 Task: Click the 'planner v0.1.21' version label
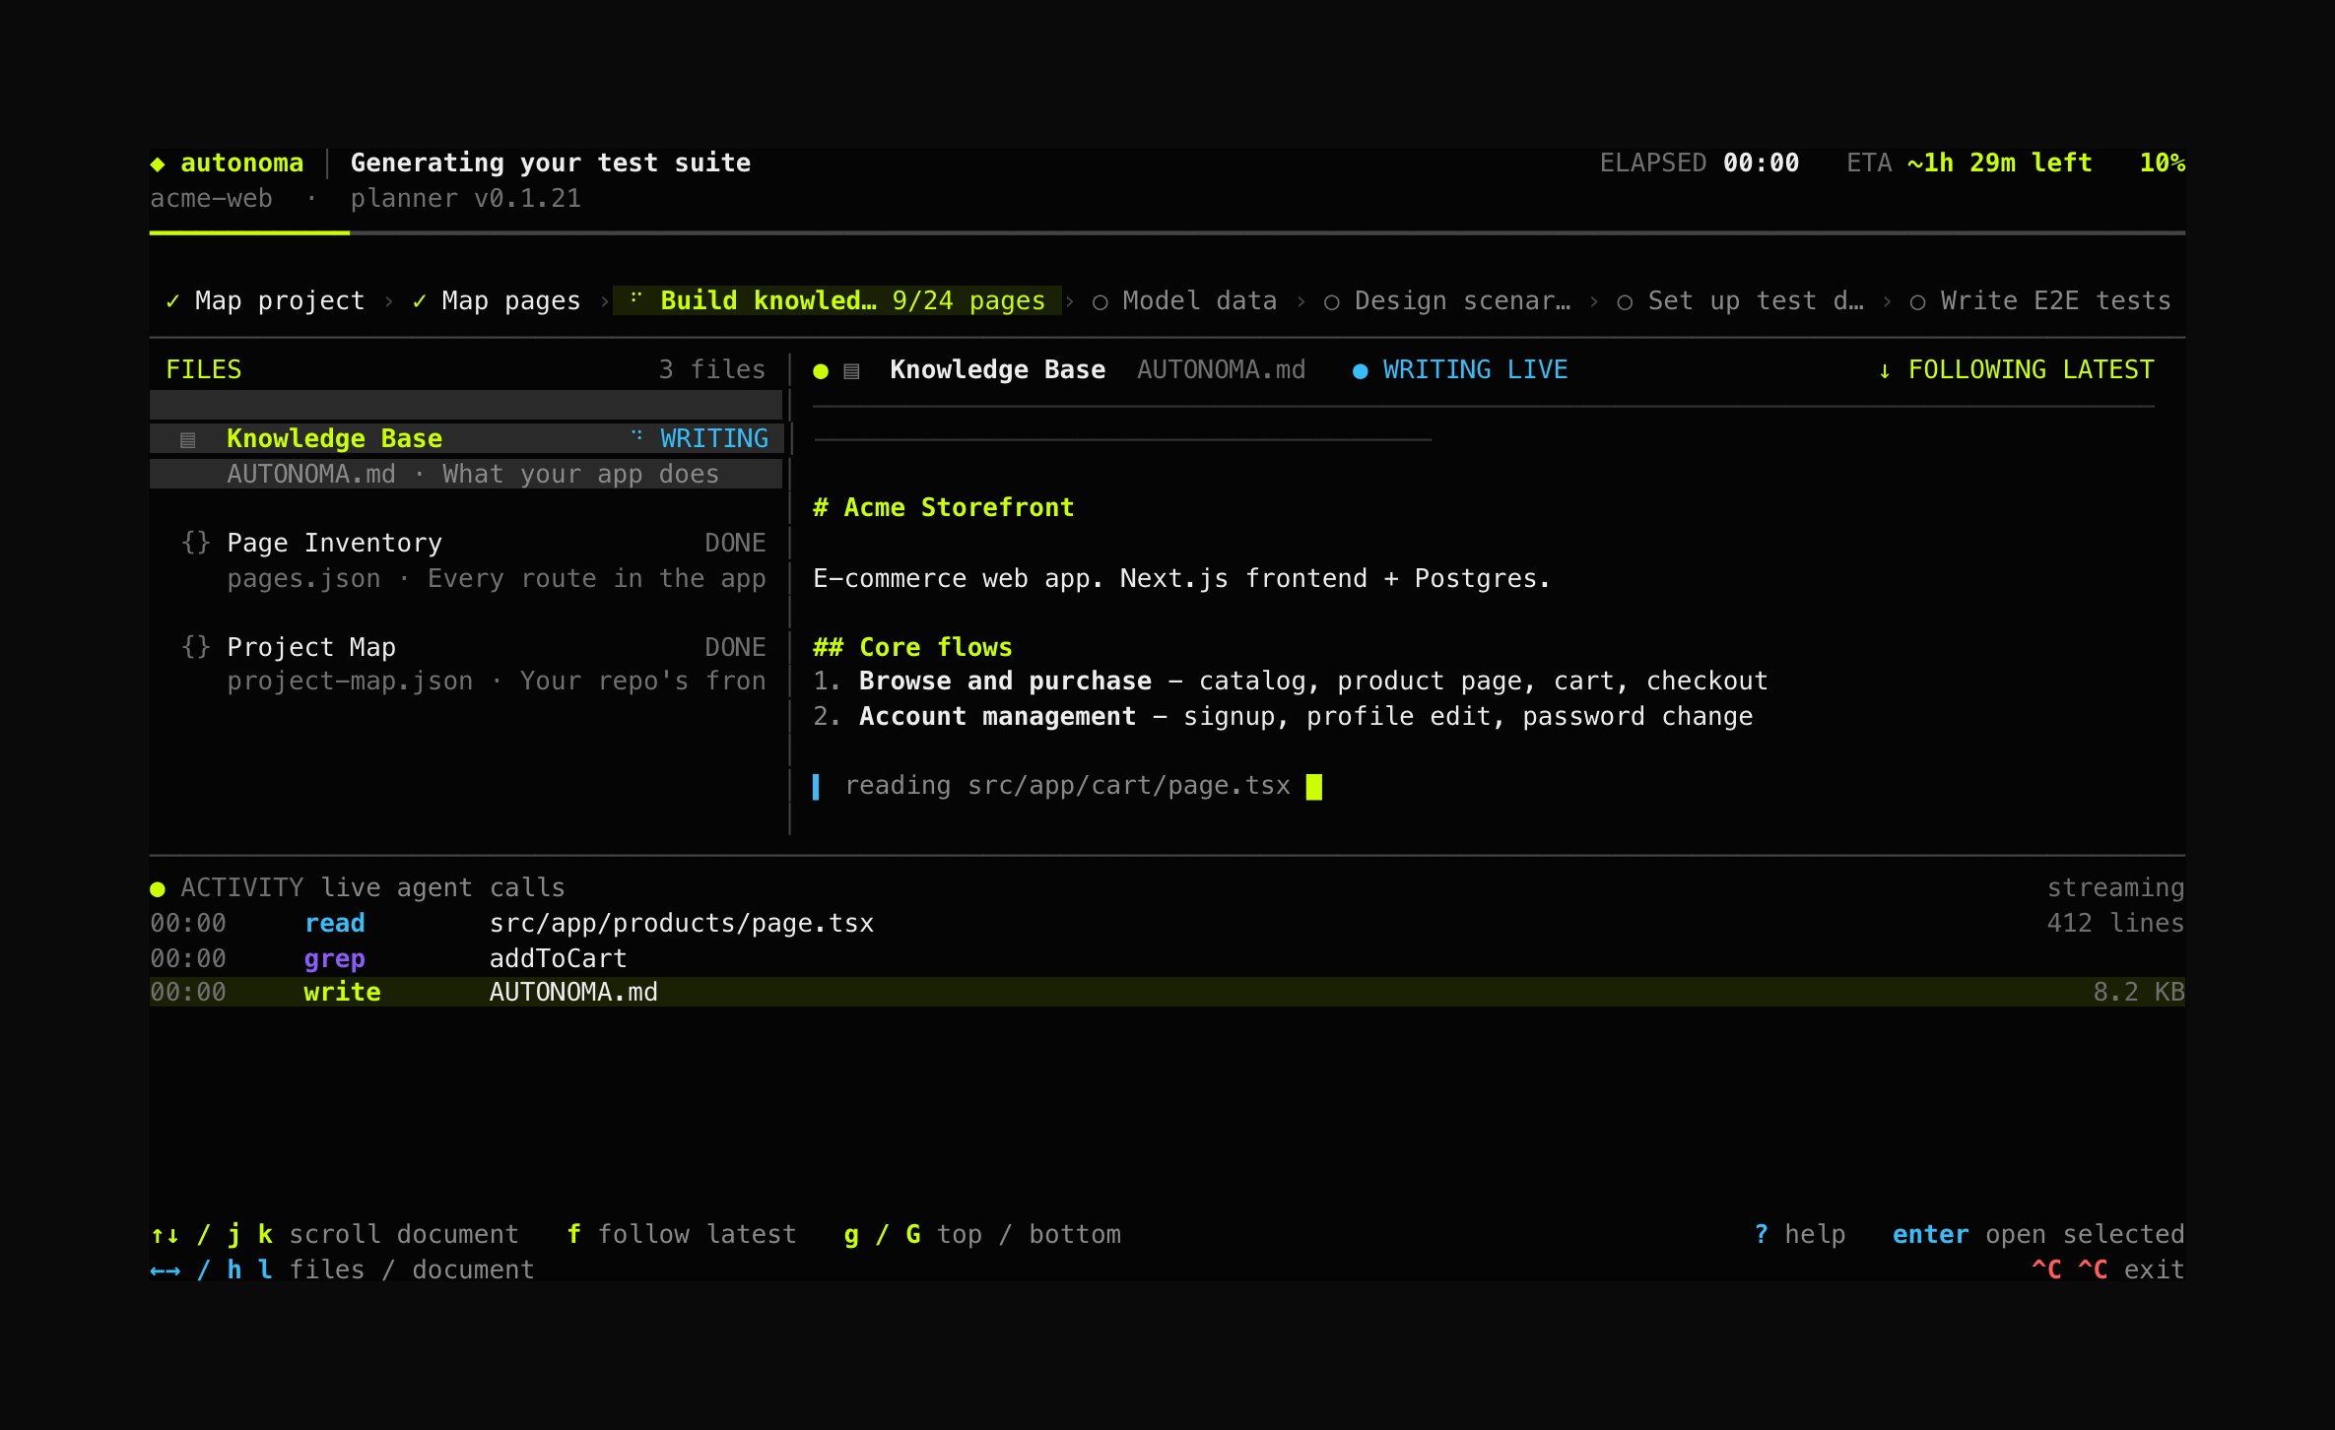466,199
